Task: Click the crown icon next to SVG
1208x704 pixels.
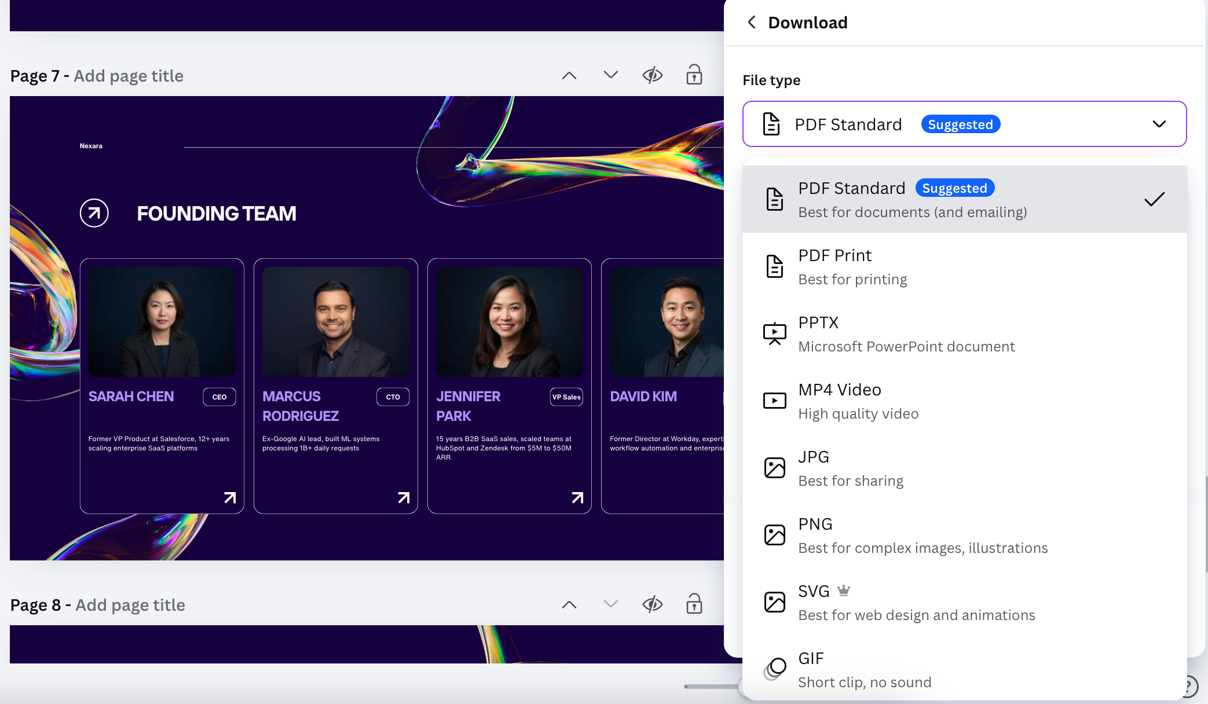Action: (x=844, y=591)
